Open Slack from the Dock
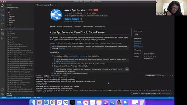Viewport: 187px width, 105px height. pos(59,102)
